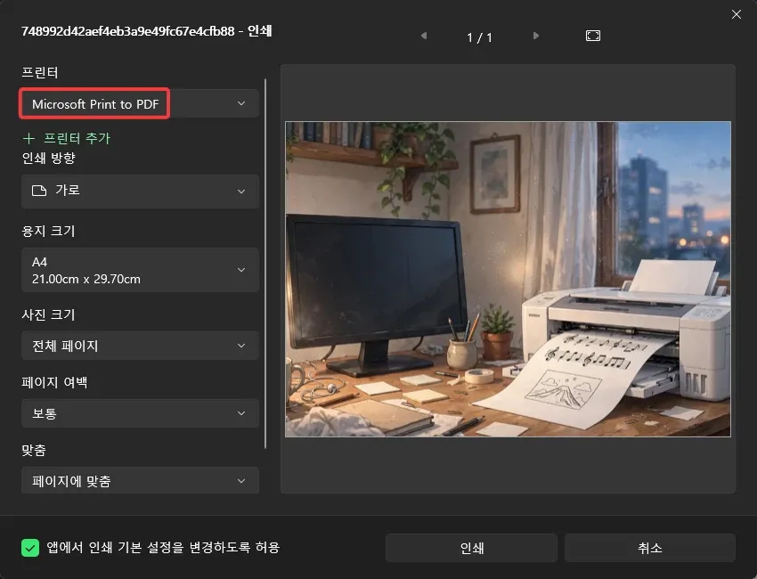
Task: Go to the previous page with the left arrow
Action: click(424, 36)
